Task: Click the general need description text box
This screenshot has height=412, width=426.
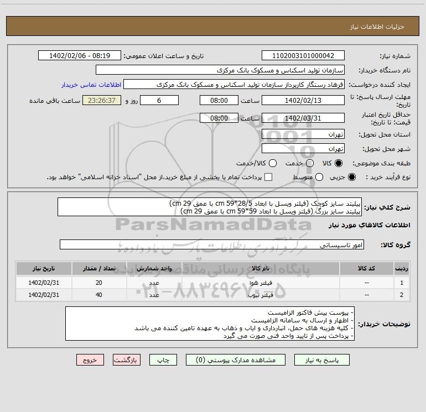Action: [x=210, y=207]
